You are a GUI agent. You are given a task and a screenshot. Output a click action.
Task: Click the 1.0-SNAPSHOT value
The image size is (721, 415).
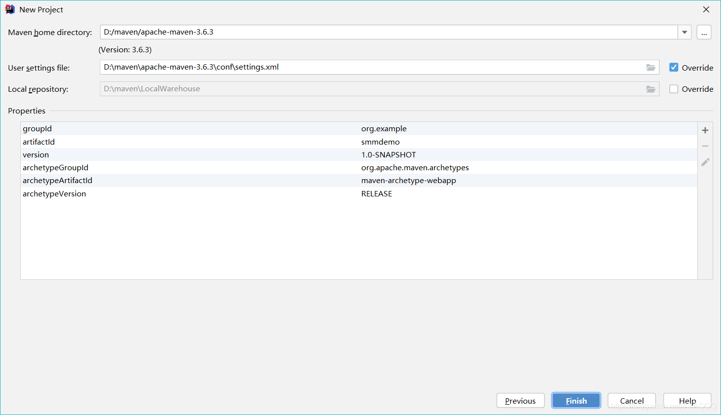point(388,155)
